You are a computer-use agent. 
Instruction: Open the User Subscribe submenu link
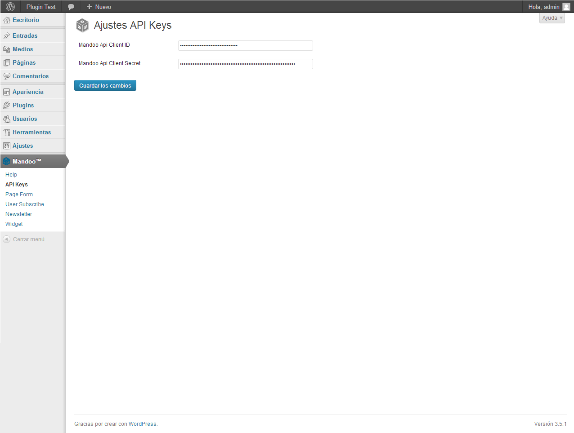coord(25,204)
